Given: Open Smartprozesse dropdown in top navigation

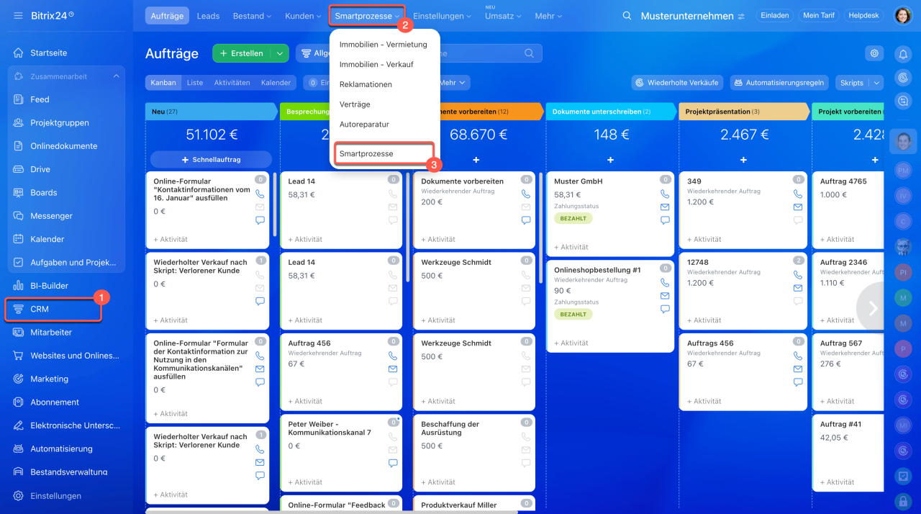Looking at the screenshot, I should [367, 16].
